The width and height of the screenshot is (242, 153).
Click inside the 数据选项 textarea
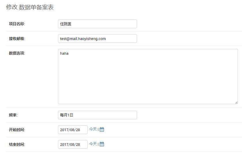[x=148, y=76]
